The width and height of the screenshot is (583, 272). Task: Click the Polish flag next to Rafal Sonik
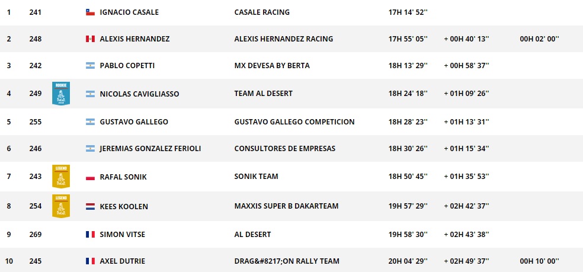click(90, 177)
